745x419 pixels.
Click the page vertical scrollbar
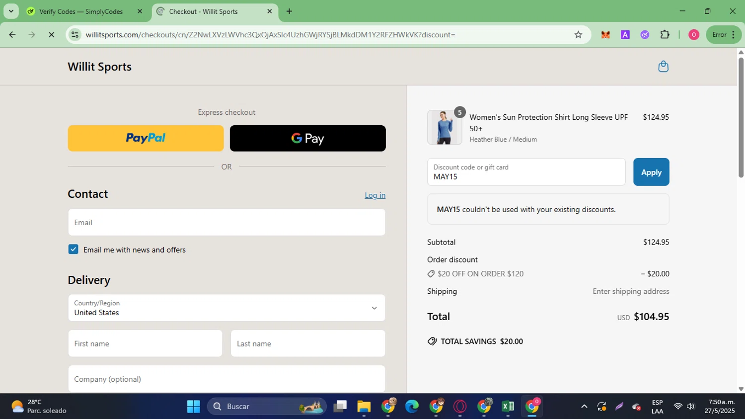point(741,117)
